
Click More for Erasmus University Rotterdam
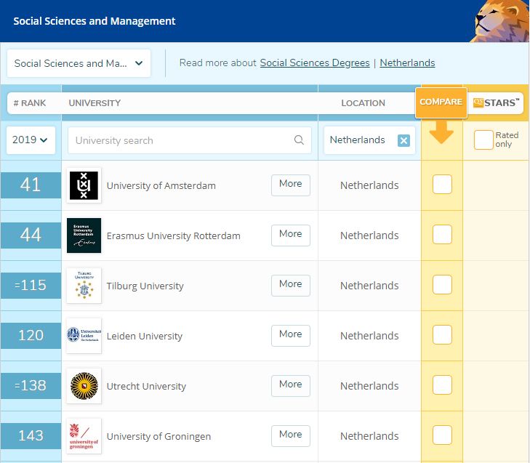pyautogui.click(x=291, y=235)
